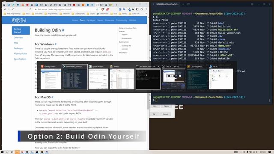Open the News nav item
This screenshot has height=154, width=274.
pyautogui.click(x=100, y=20)
